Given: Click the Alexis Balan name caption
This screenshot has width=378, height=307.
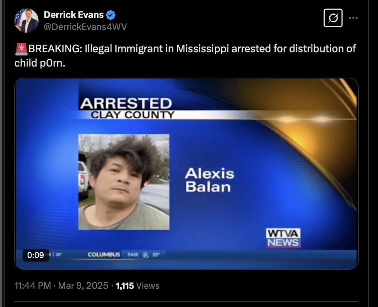Looking at the screenshot, I should pos(209,180).
